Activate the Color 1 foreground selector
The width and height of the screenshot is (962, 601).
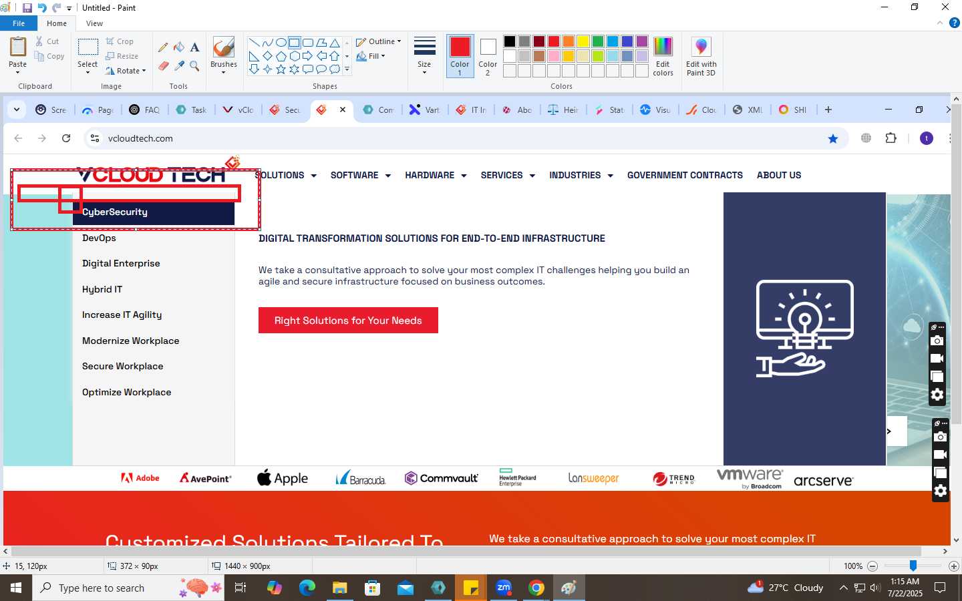point(460,56)
